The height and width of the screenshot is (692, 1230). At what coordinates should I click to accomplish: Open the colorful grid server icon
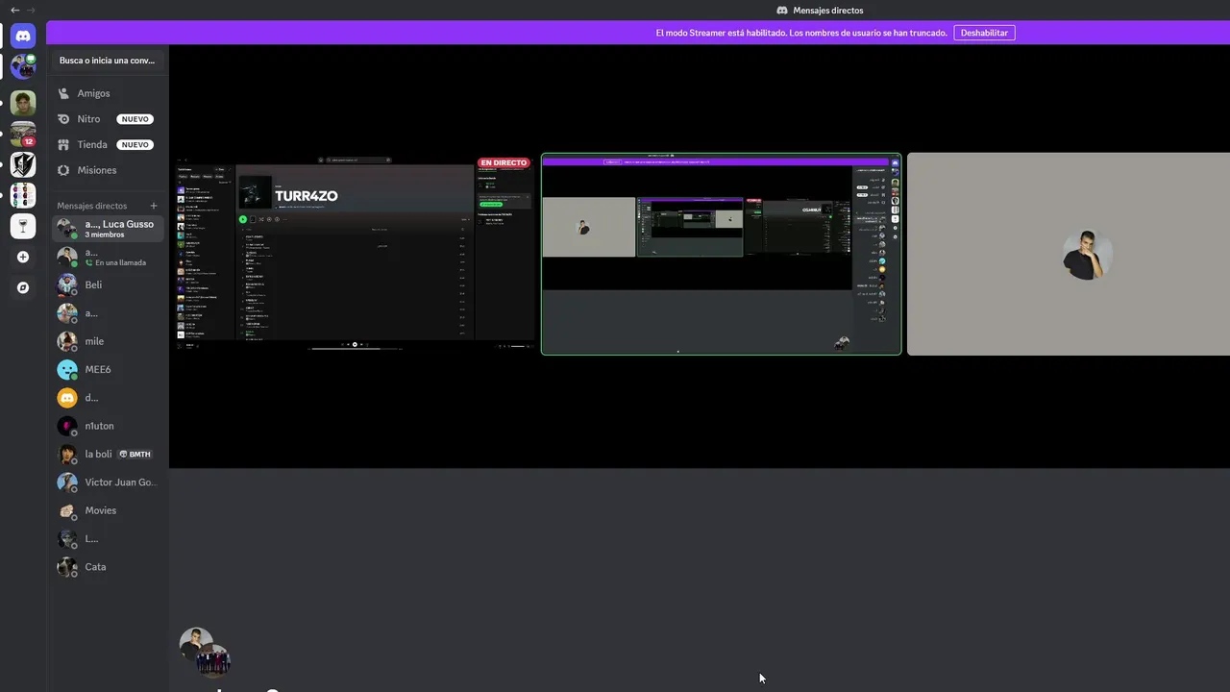point(23,195)
